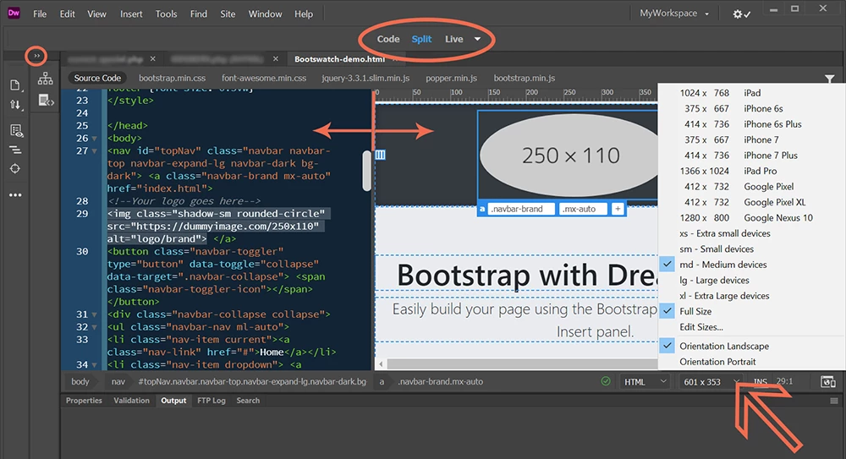
Task: Open the Site menu
Action: [x=228, y=14]
